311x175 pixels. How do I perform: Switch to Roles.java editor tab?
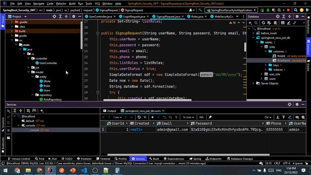pos(197,17)
